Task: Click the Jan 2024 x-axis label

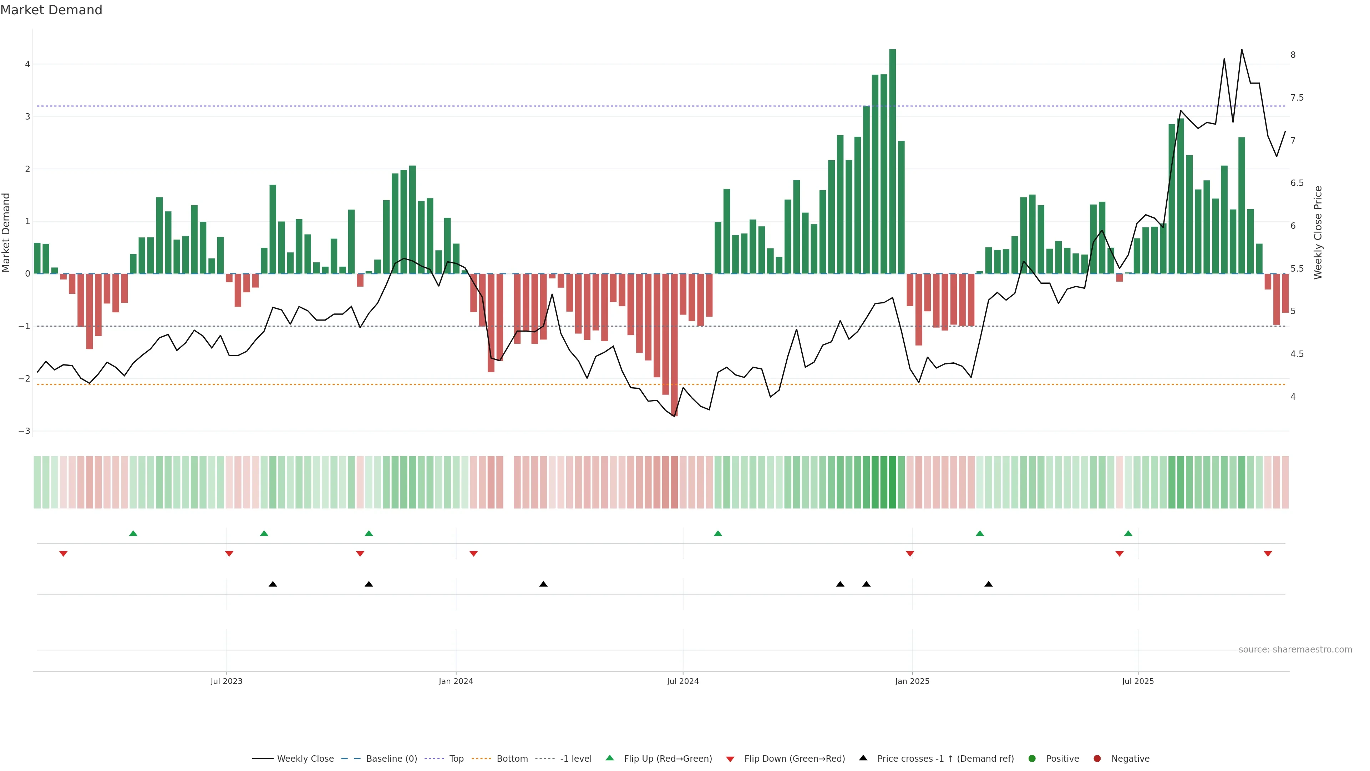Action: coord(456,681)
